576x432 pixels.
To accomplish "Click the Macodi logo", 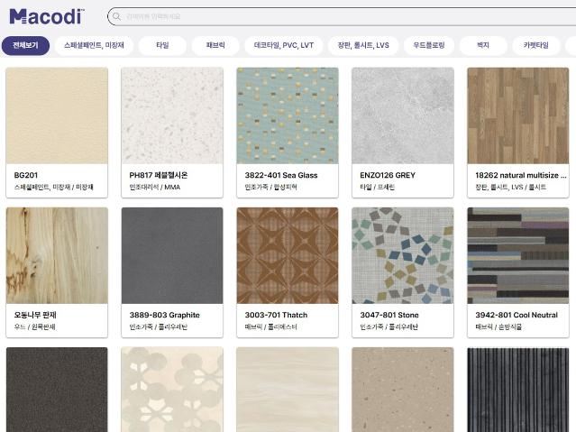I will 47,16.
